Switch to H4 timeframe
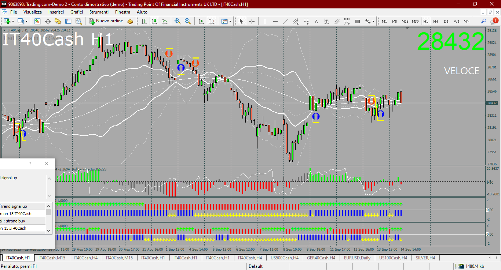501x270 pixels. pos(436,21)
